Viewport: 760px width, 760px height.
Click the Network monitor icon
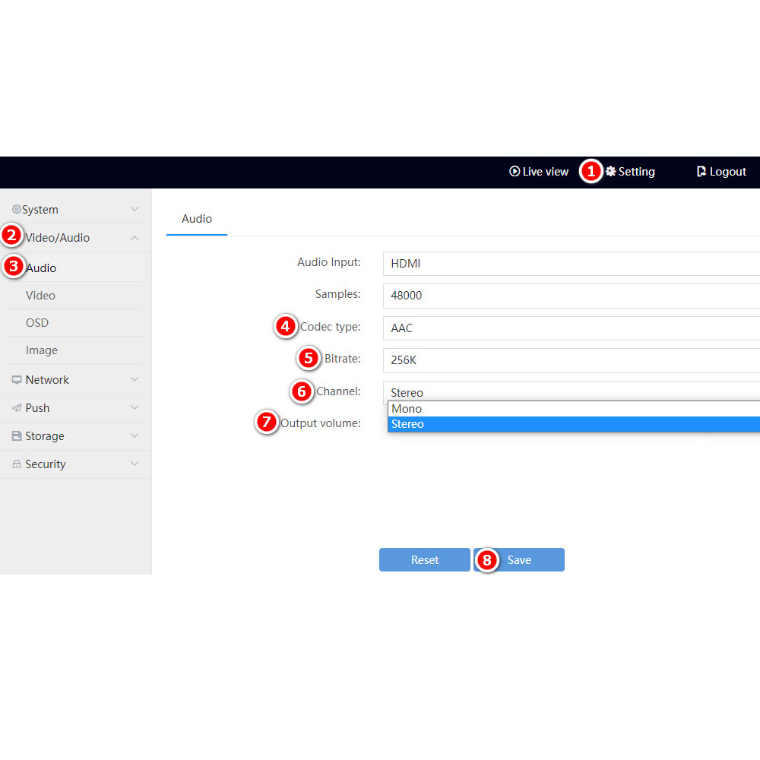(x=17, y=380)
